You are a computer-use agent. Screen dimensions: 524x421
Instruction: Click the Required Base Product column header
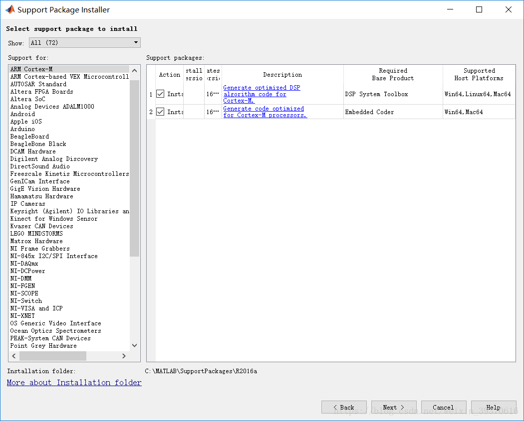[x=393, y=74]
